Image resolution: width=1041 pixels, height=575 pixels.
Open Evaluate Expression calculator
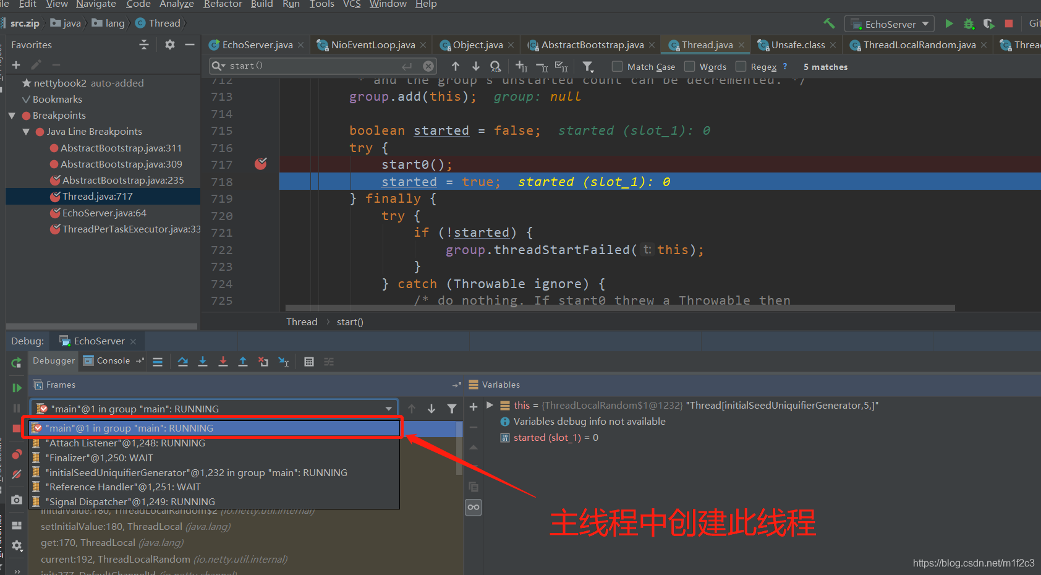coord(309,362)
